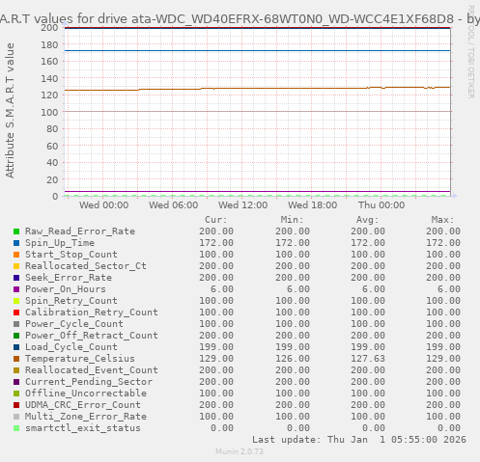The width and height of the screenshot is (480, 462).
Task: Select the Power_Cycle_Count label
Action: click(x=74, y=324)
